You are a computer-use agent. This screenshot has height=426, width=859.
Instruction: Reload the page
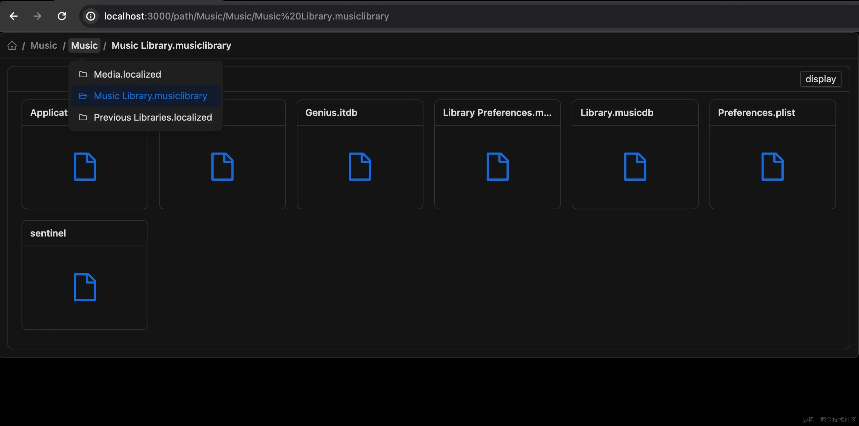click(62, 16)
